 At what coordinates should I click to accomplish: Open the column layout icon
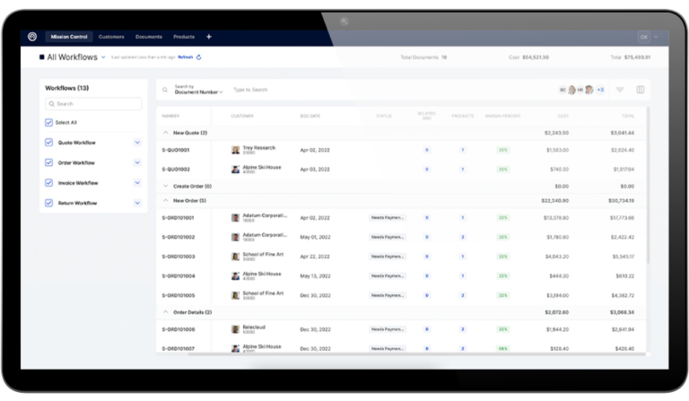click(x=641, y=90)
